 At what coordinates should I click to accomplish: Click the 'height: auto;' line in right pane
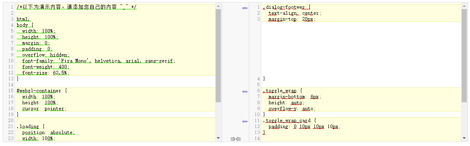click(x=287, y=103)
